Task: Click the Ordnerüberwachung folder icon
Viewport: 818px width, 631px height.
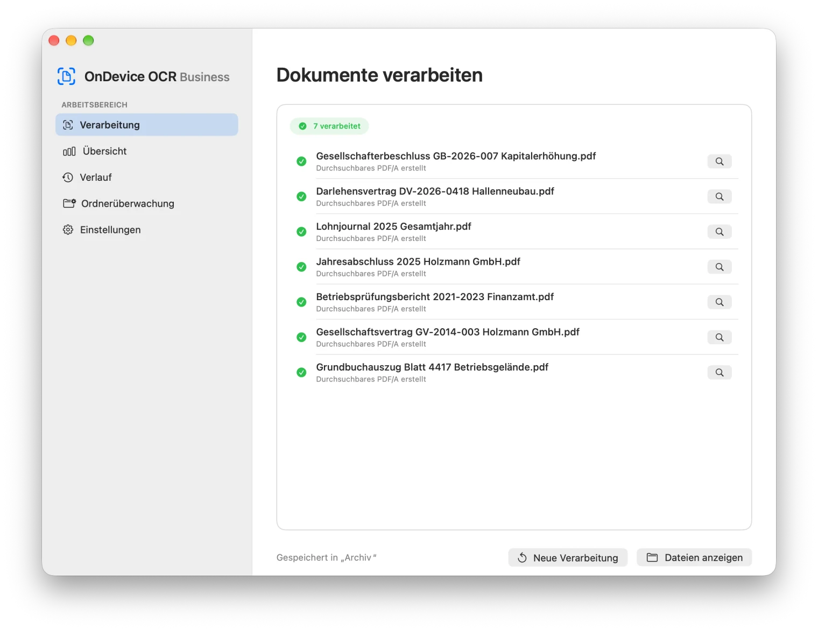Action: click(69, 203)
